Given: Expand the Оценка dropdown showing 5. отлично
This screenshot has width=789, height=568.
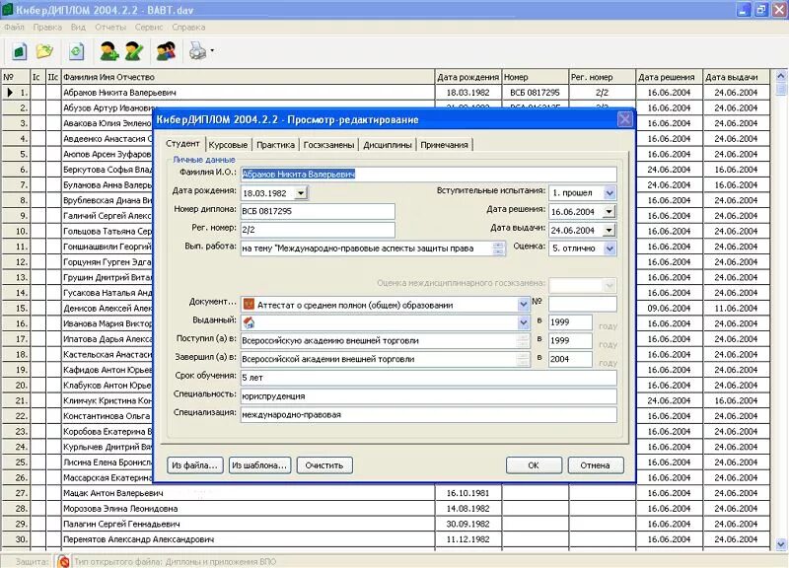Looking at the screenshot, I should click(610, 248).
